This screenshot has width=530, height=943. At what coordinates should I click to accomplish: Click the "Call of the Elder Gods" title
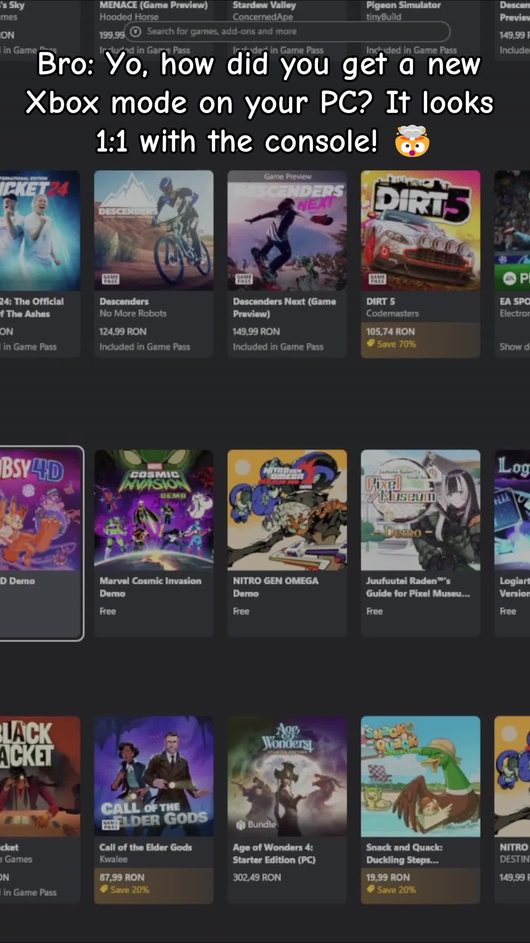pyautogui.click(x=146, y=847)
